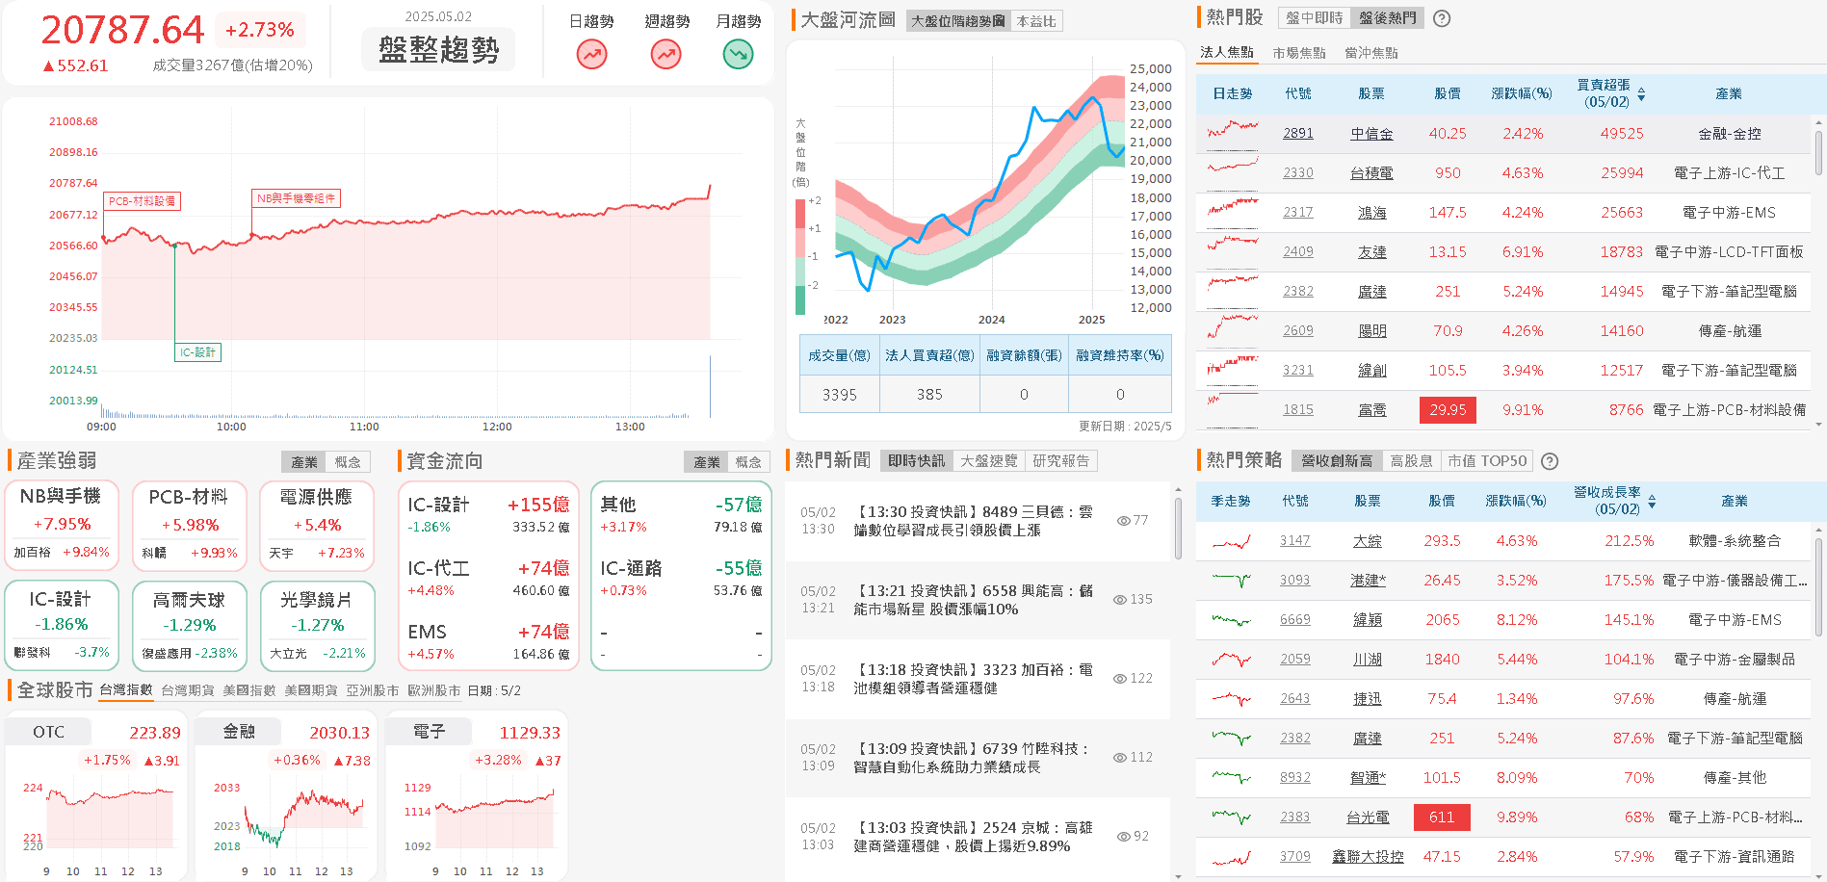Open the PCB-材料 industry card
The image size is (1827, 882).
[190, 526]
